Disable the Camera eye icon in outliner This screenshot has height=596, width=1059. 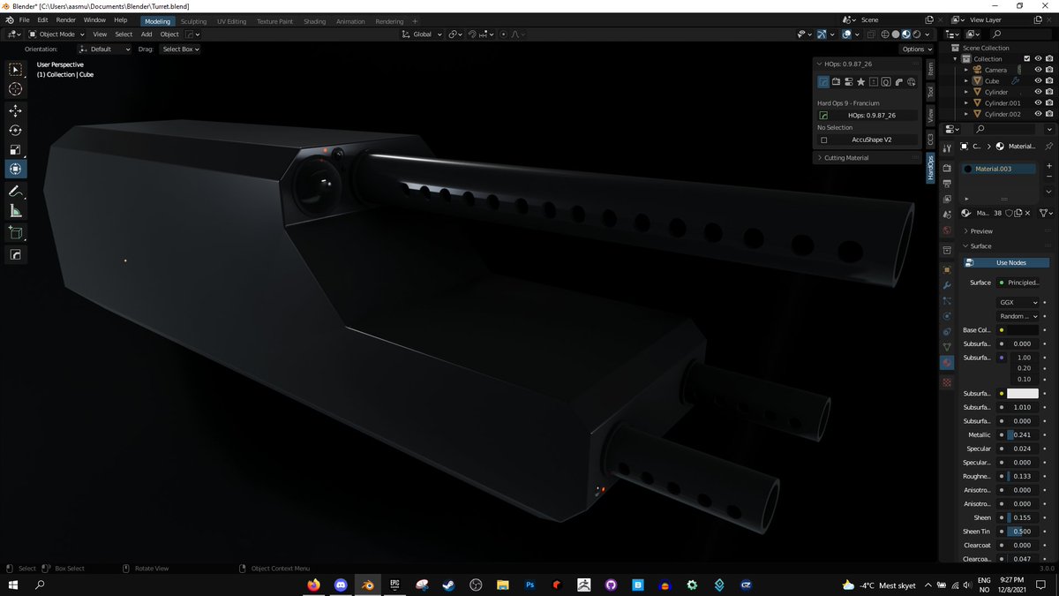click(1038, 70)
